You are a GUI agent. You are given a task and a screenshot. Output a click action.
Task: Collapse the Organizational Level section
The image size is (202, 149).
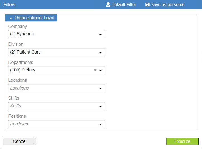[x=11, y=18]
